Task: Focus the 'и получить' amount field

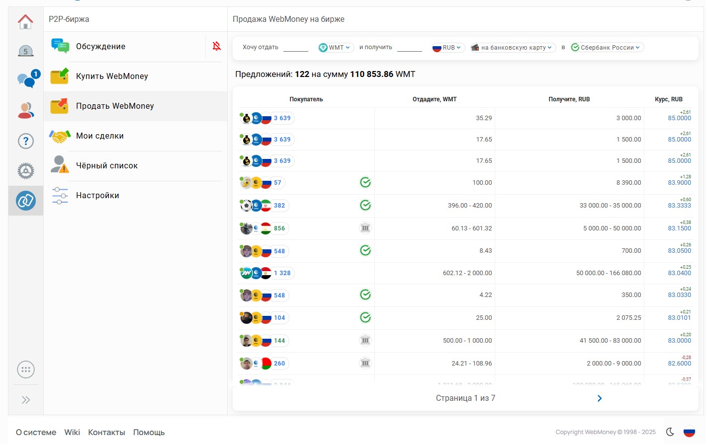Action: (410, 47)
